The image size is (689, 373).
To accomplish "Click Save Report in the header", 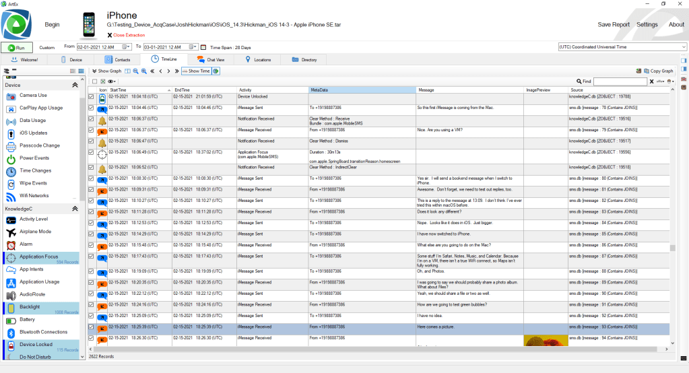I will [614, 25].
